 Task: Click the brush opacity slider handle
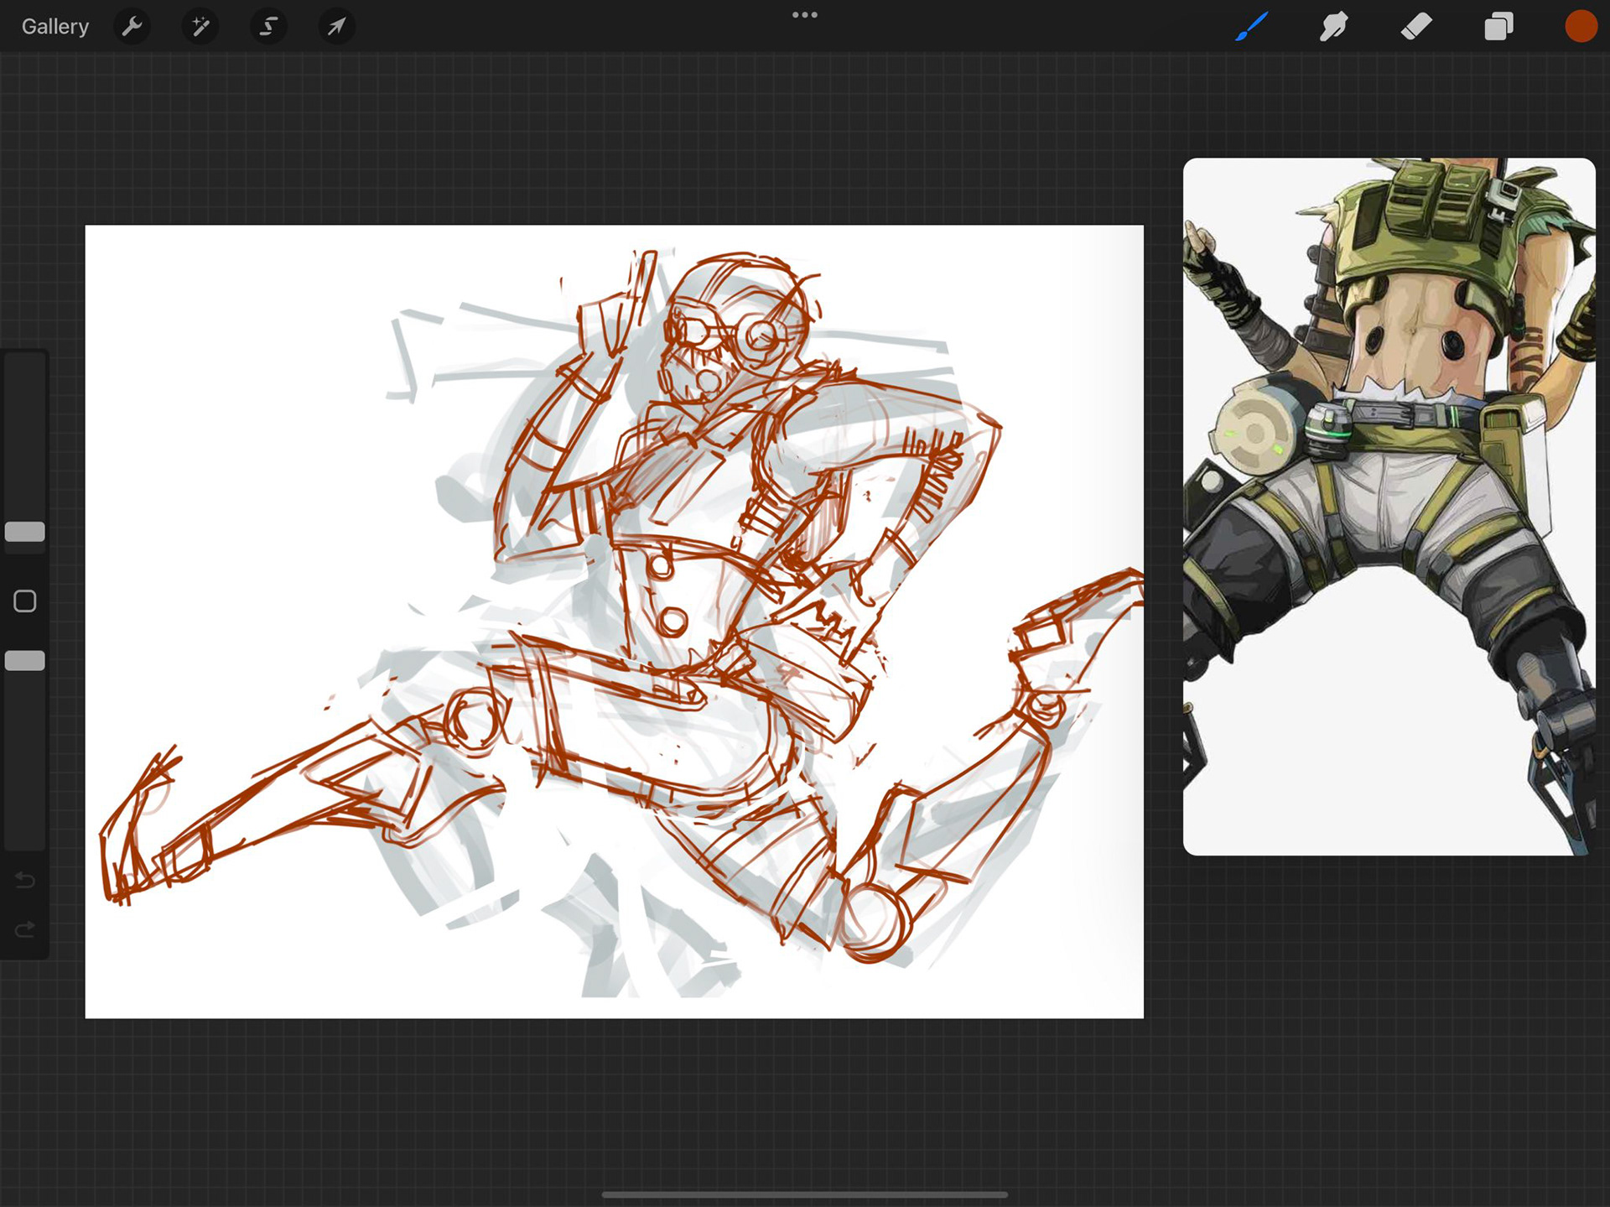pyautogui.click(x=25, y=661)
